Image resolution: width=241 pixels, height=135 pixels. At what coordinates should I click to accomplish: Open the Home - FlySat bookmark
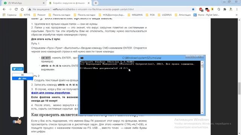[x=206, y=15]
